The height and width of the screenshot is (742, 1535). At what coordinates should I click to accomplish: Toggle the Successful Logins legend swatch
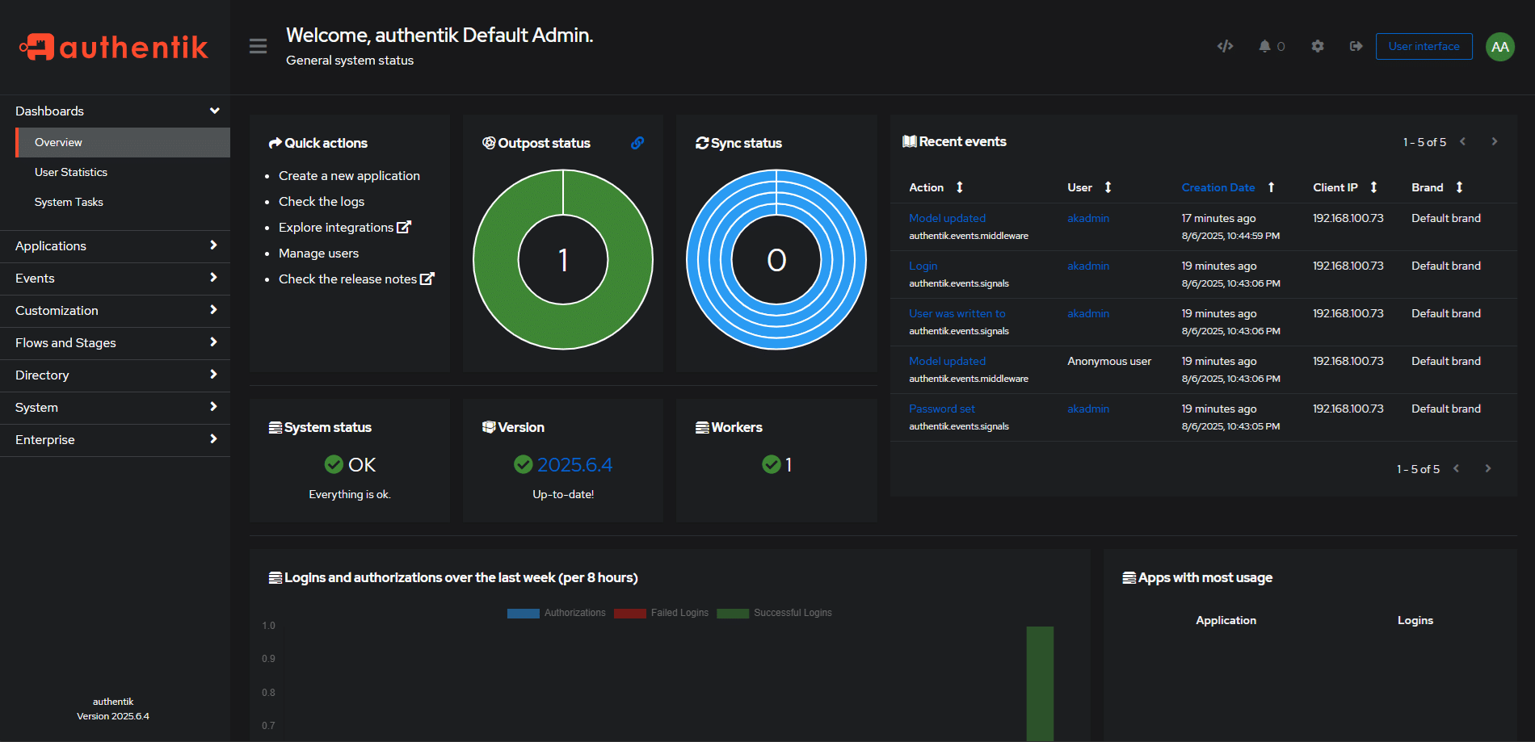(733, 614)
